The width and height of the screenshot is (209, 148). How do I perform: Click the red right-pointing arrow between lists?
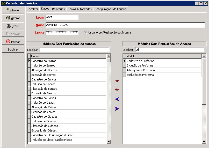[x=117, y=90]
